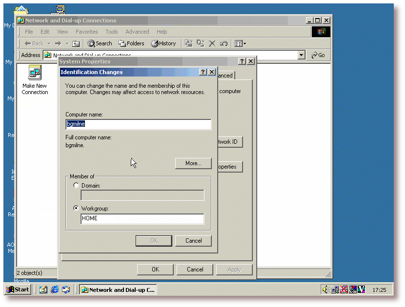Click the Up one level folder icon
The width and height of the screenshot is (405, 307).
76,43
